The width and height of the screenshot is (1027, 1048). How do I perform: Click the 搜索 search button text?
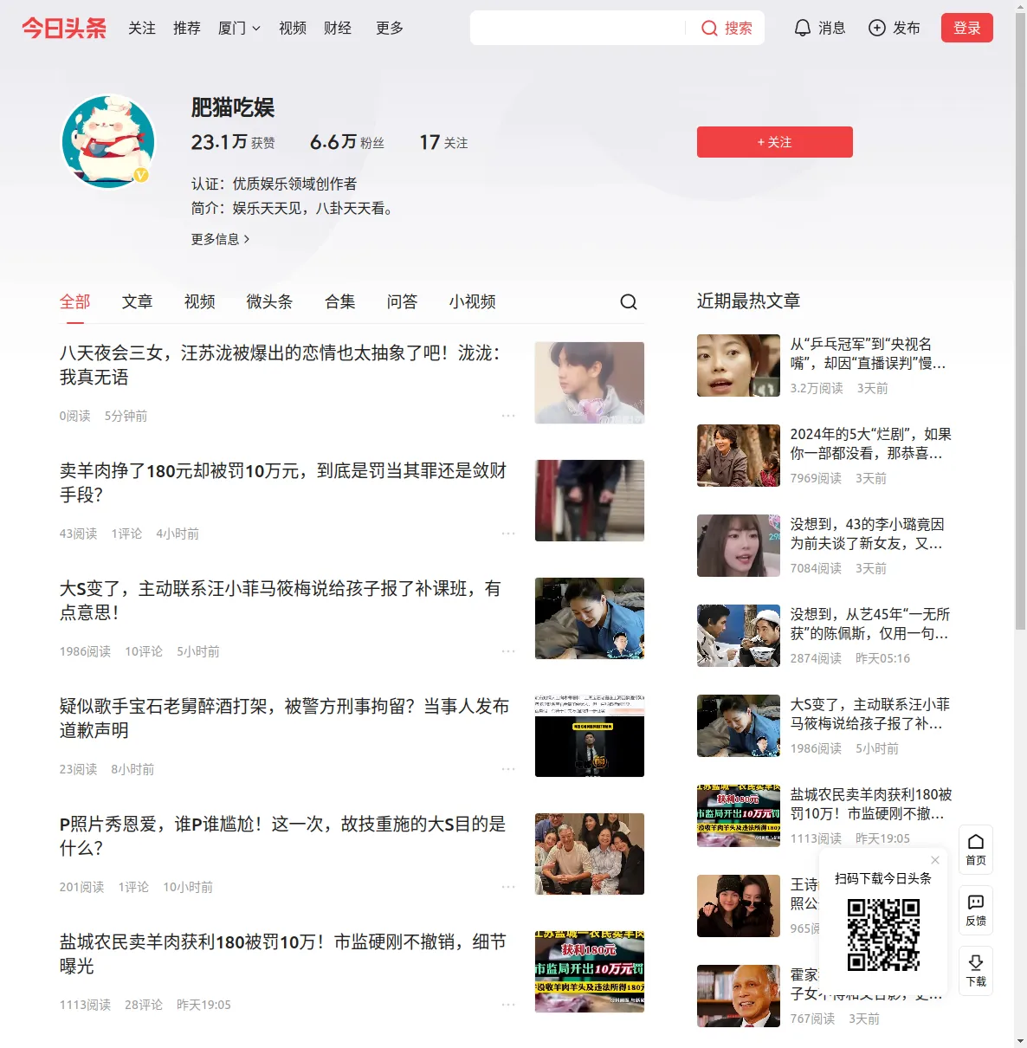(x=739, y=28)
